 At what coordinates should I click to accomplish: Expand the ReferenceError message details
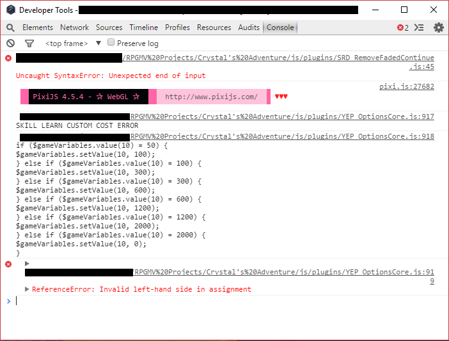(x=27, y=289)
